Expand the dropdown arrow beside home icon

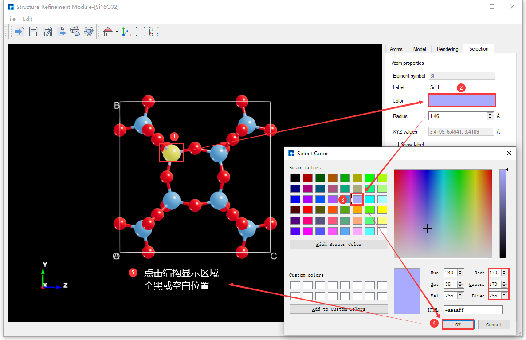[x=117, y=32]
